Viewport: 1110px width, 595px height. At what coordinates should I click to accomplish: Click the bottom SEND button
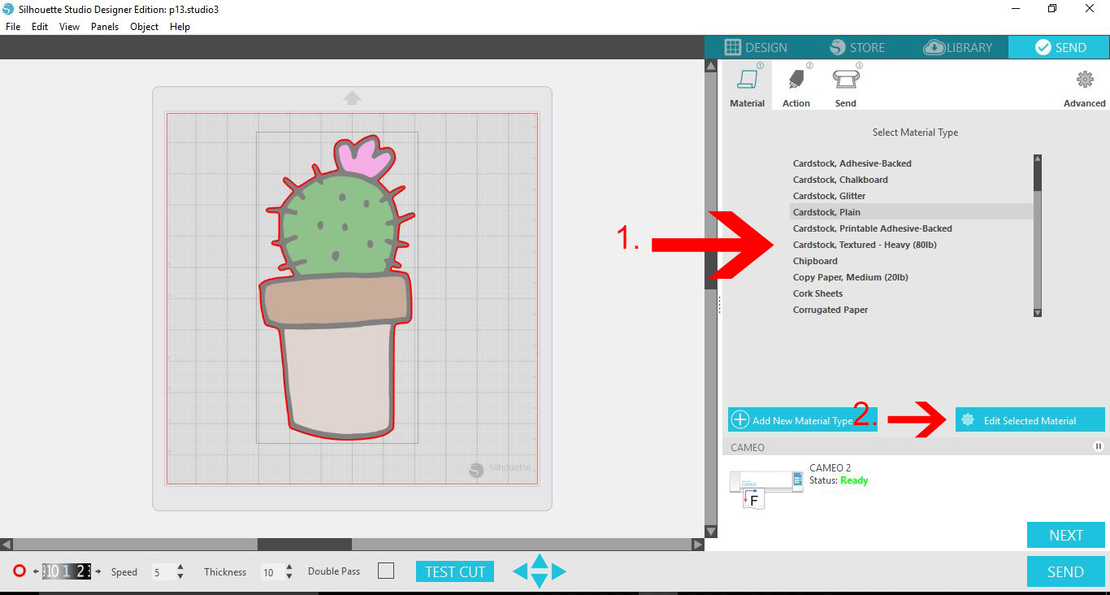click(1066, 571)
